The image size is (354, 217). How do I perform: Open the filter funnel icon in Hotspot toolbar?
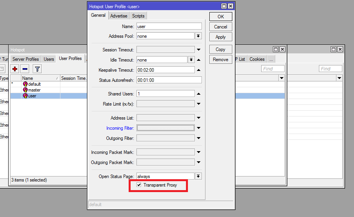click(x=37, y=69)
